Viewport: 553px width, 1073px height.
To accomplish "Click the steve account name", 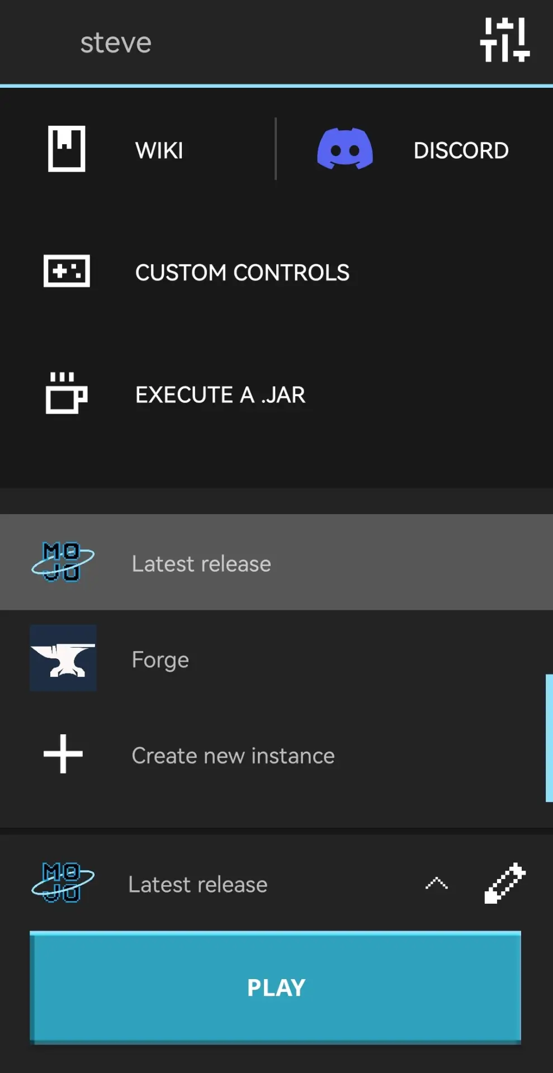I will coord(116,42).
